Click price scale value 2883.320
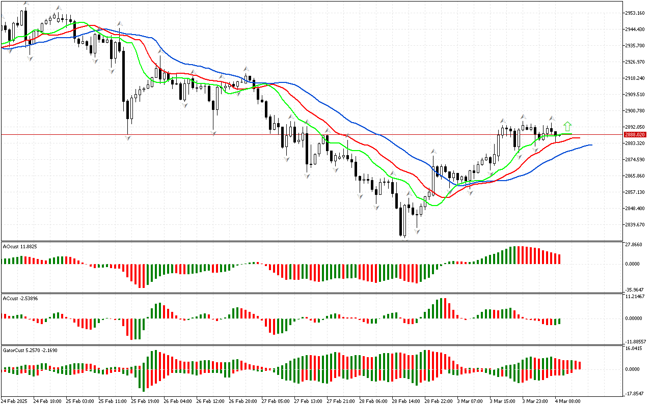 (636, 143)
